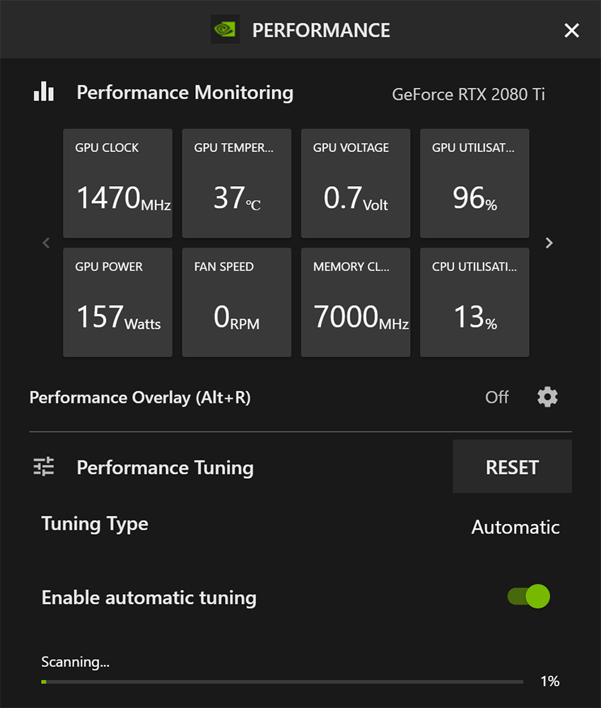Click the Performance Monitoring bar chart icon

coord(44,92)
